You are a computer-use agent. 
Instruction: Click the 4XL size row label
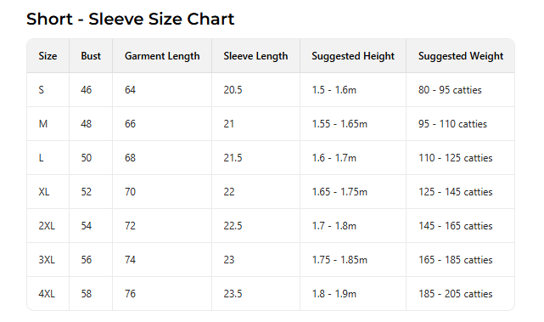click(x=48, y=294)
